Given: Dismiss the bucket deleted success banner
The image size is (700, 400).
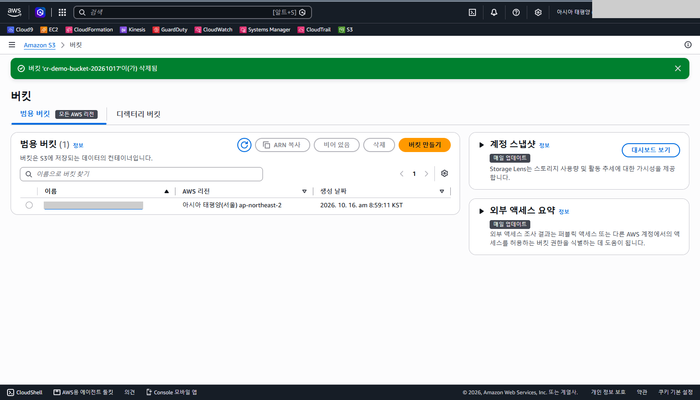Looking at the screenshot, I should click(678, 69).
